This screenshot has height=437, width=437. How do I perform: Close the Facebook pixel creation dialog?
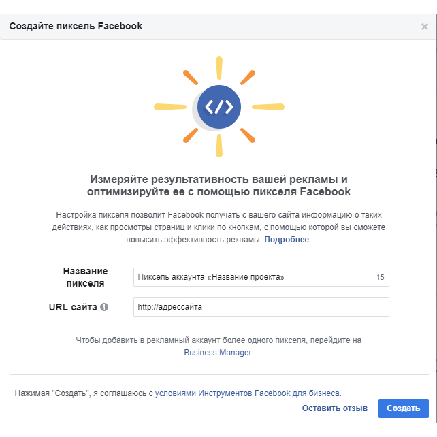click(x=425, y=27)
